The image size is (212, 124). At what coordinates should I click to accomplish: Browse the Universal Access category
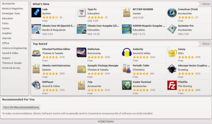click(11, 68)
